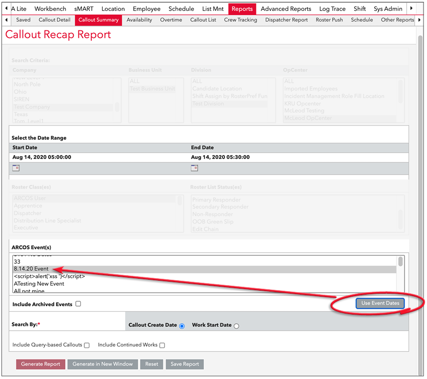This screenshot has height=379, width=427.
Task: Switch to the Callout List tab
Action: pyautogui.click(x=203, y=20)
